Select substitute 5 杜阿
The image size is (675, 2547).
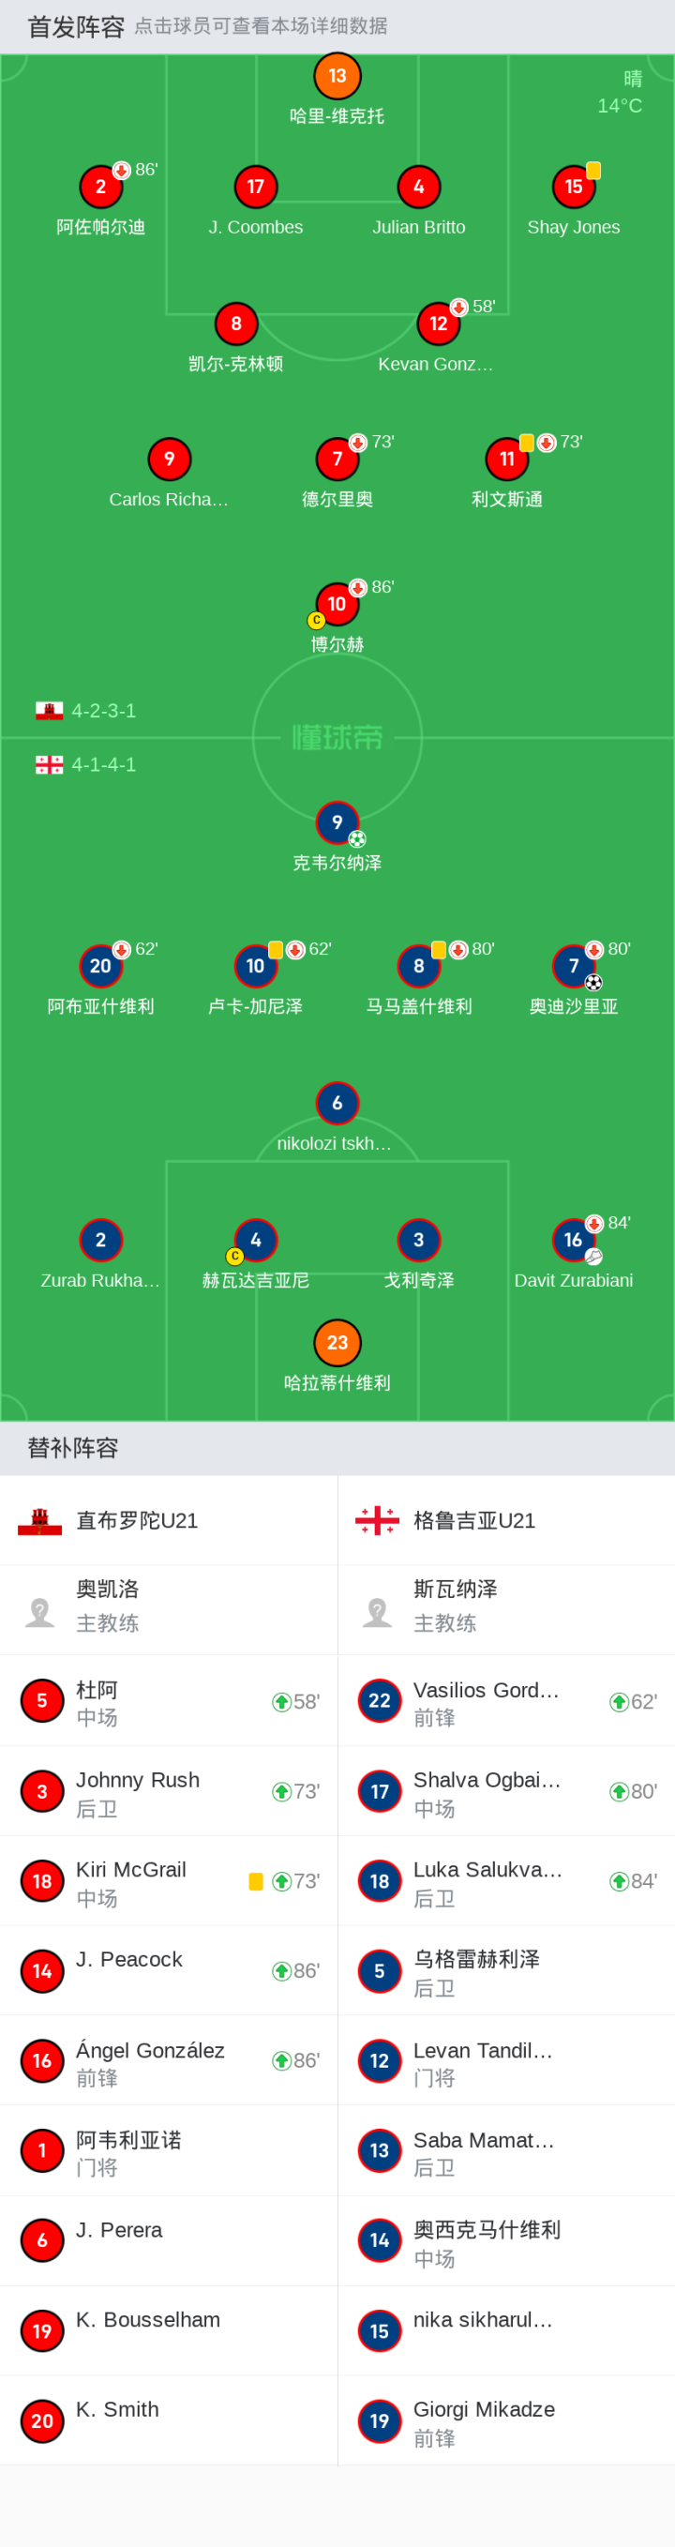tap(169, 1700)
